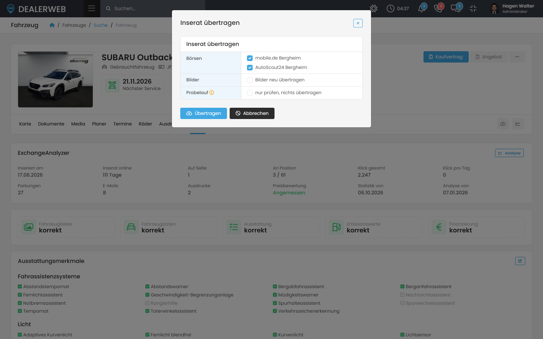This screenshot has height=339, width=543.
Task: Click the Fahrzeugbilder status icon
Action: point(29,227)
